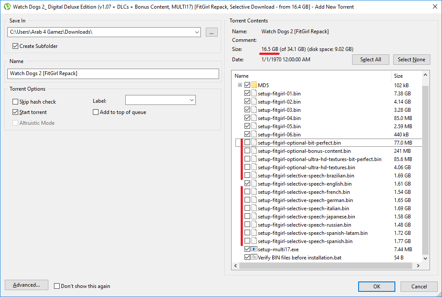The image size is (442, 297).
Task: Open the Save In path dropdown
Action: pyautogui.click(x=197, y=32)
